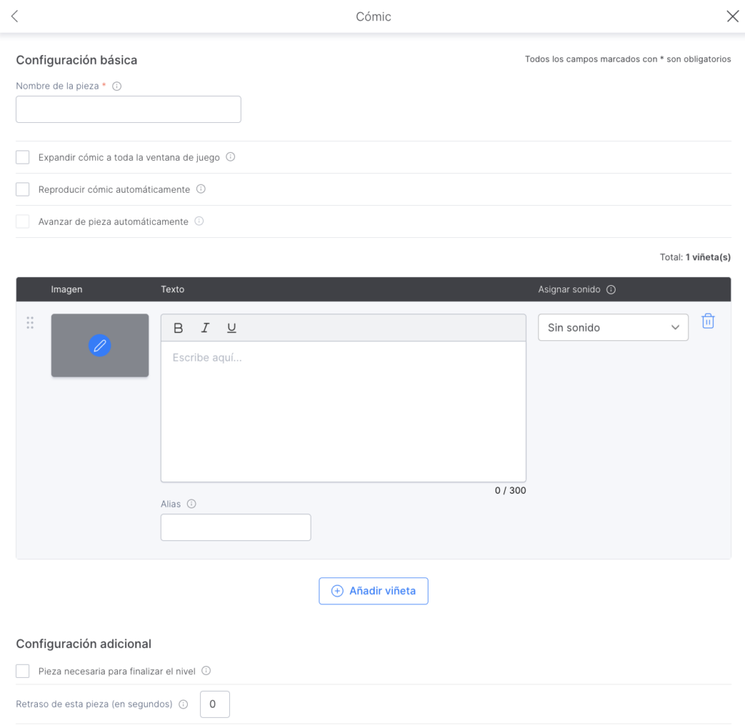Toggle underline text formatting
Viewport: 745px width, 728px height.
point(231,328)
